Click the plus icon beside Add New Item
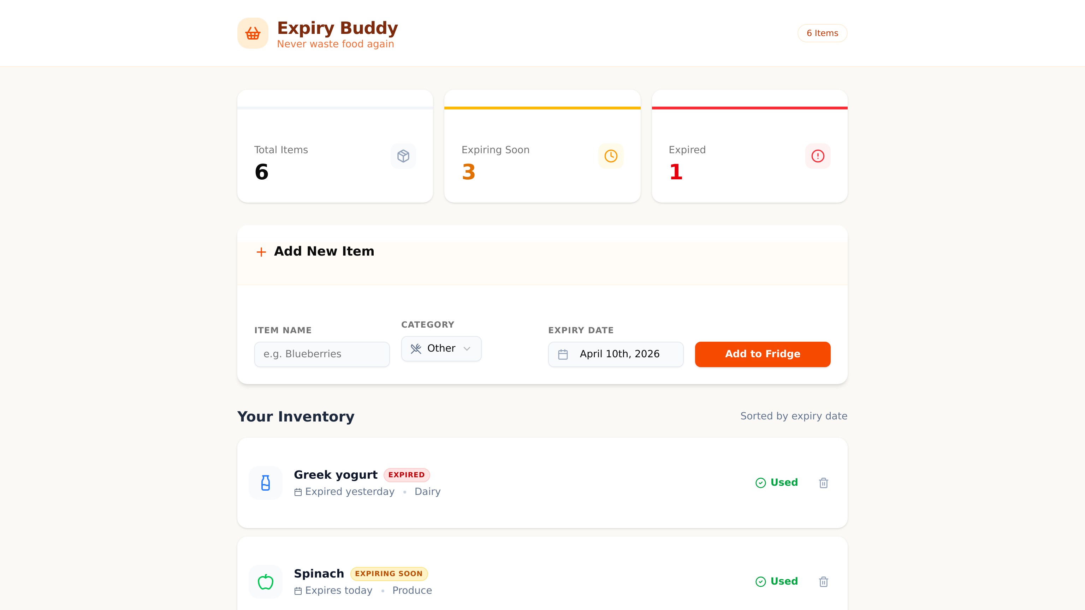The image size is (1085, 610). (x=261, y=252)
